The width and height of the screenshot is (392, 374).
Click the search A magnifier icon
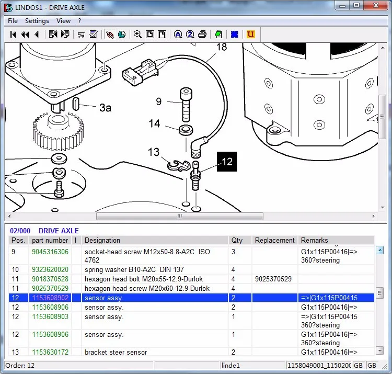[x=178, y=35]
